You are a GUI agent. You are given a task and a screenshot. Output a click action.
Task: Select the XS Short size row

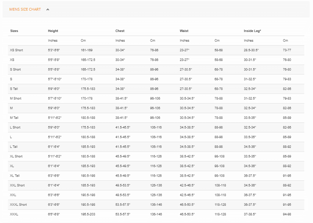(x=16, y=50)
